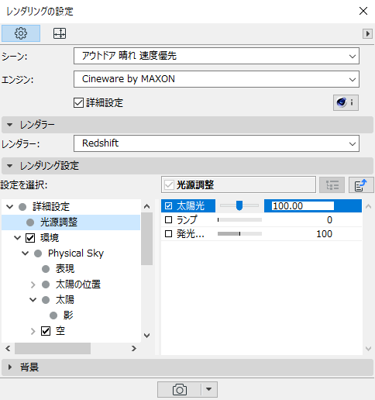This screenshot has height=400, width=375.
Task: Select Physical Sky in the tree
Action: (76, 253)
